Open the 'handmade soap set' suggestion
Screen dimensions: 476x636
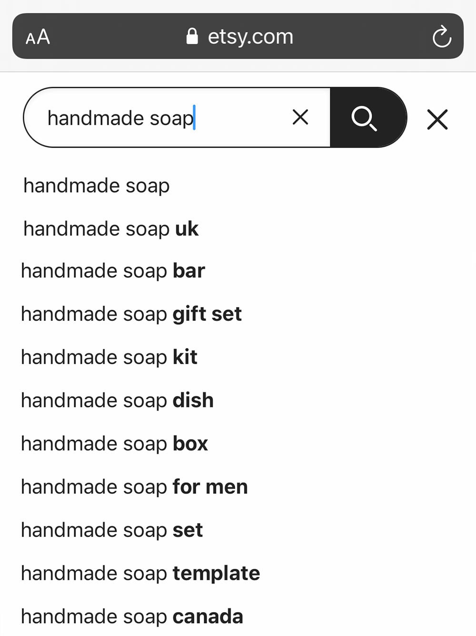point(111,530)
